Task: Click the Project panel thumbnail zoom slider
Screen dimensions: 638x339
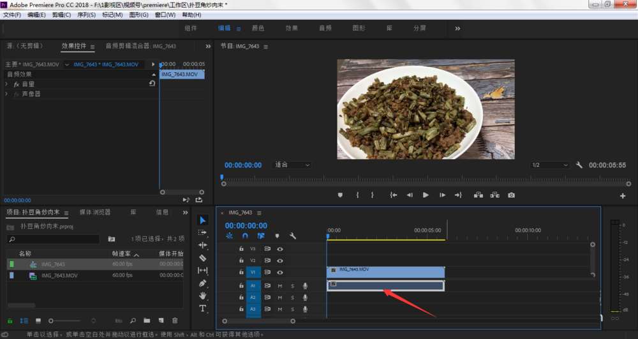Action: point(51,320)
